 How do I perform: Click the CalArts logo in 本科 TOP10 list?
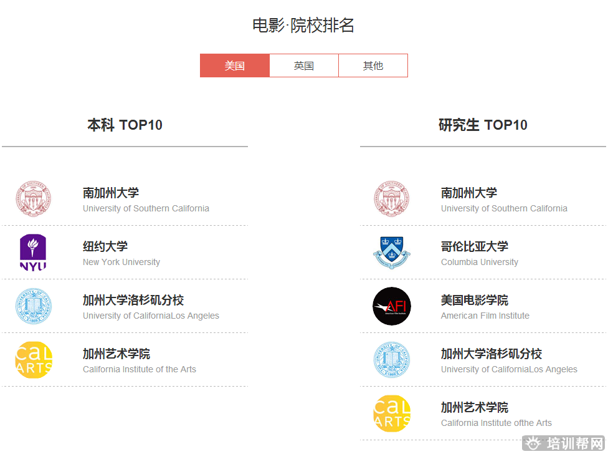pos(34,360)
